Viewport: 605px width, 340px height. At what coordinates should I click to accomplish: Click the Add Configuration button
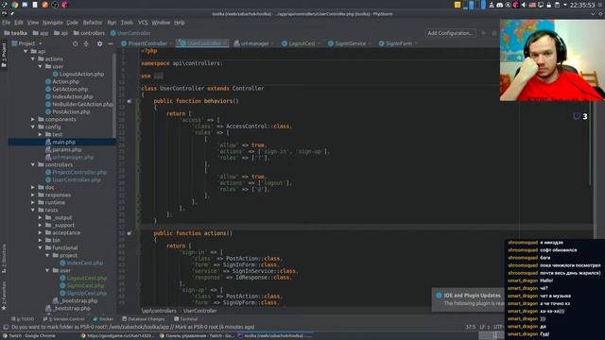coord(450,33)
